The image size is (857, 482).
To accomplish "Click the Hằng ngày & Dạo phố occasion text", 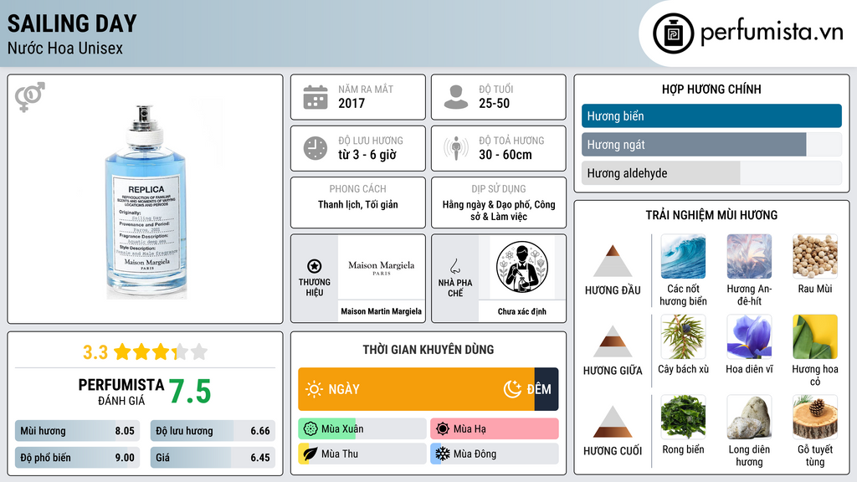I will (499, 210).
